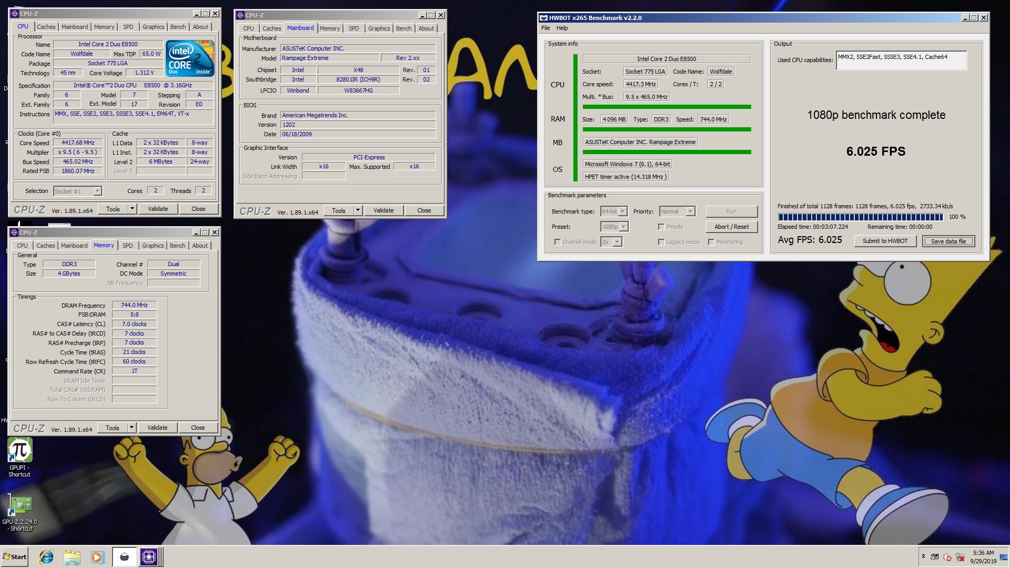The width and height of the screenshot is (1010, 568).
Task: Open the Help menu in HWBOT x265
Action: 562,28
